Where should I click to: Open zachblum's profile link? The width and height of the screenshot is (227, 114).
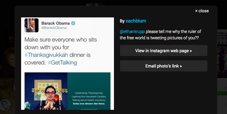pyautogui.click(x=136, y=21)
